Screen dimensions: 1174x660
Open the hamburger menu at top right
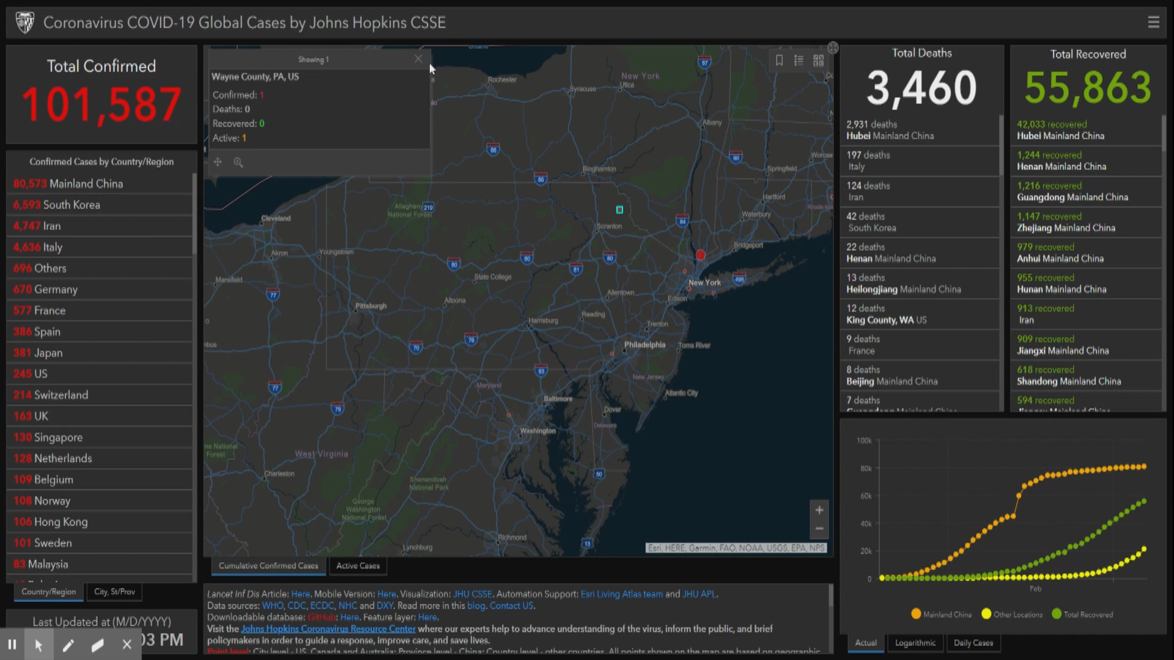pos(1153,22)
